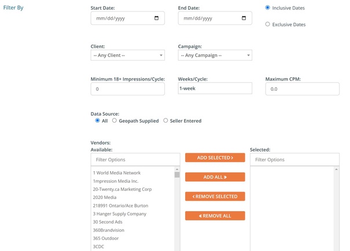Click the Remove Selected button
Image resolution: width=350 pixels, height=251 pixels.
[x=215, y=197]
